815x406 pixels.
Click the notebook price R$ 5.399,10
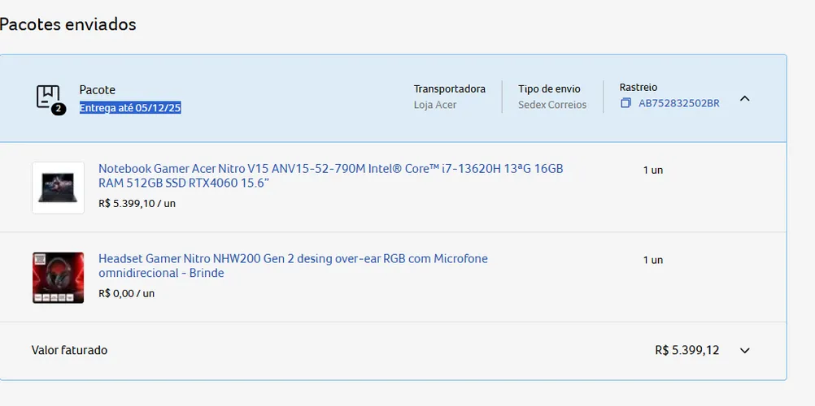[x=137, y=204]
